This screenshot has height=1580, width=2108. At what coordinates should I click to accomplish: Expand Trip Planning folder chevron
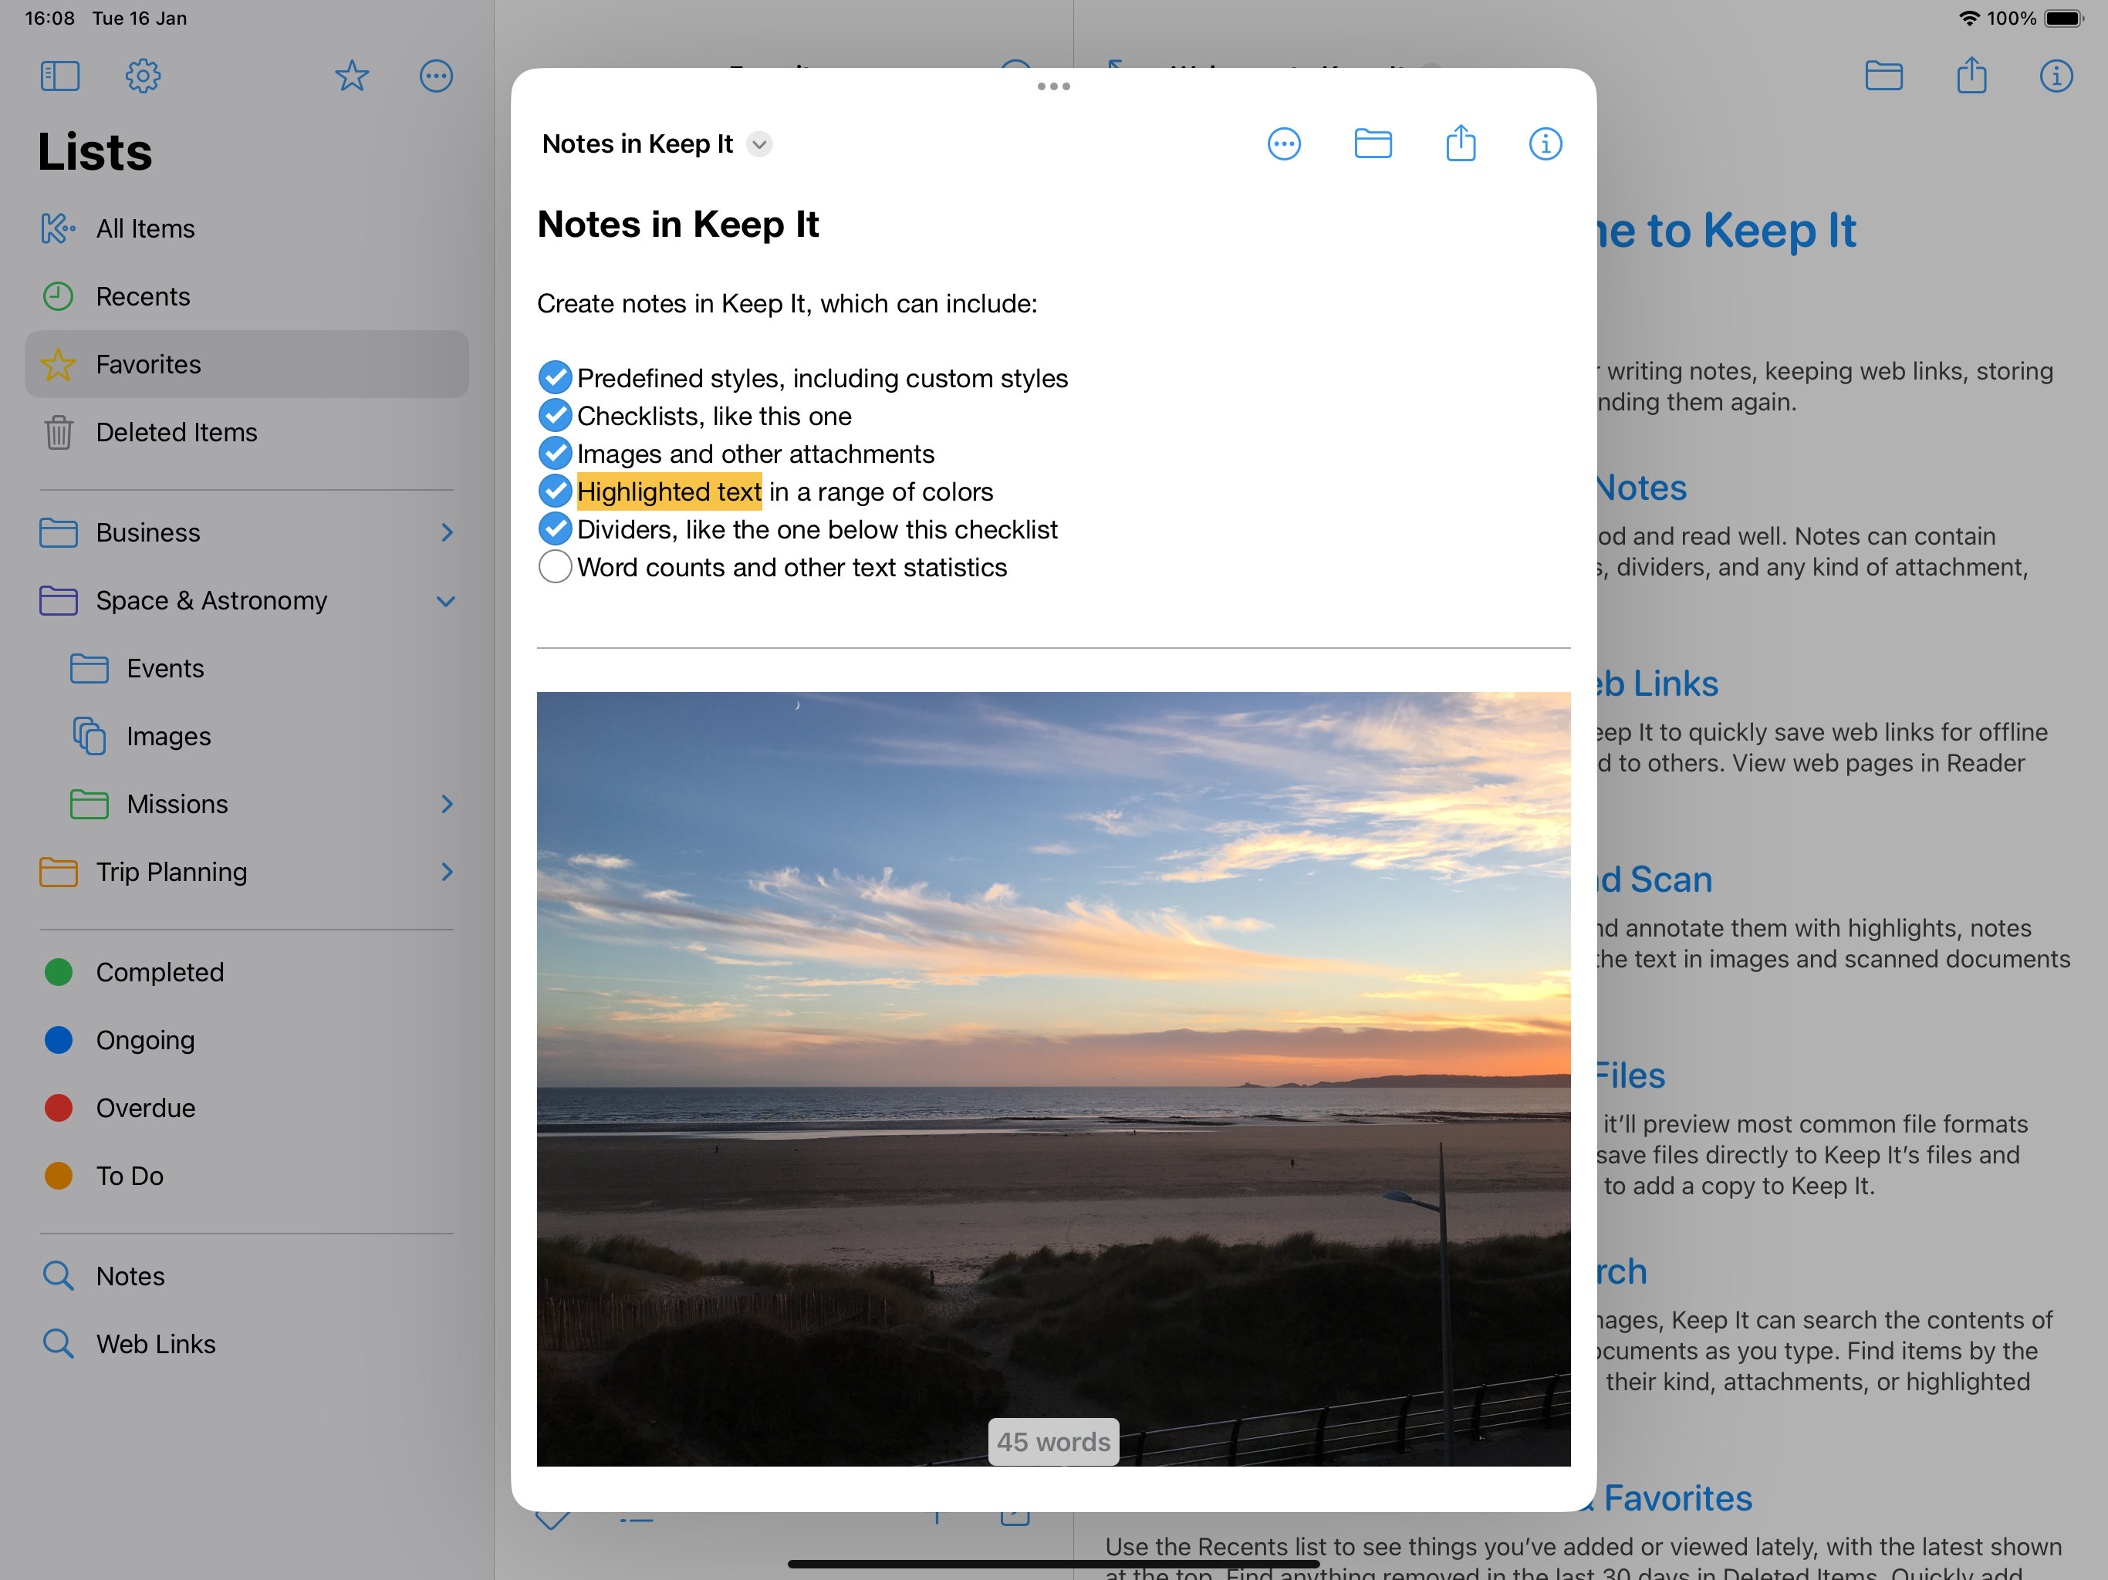coord(447,871)
